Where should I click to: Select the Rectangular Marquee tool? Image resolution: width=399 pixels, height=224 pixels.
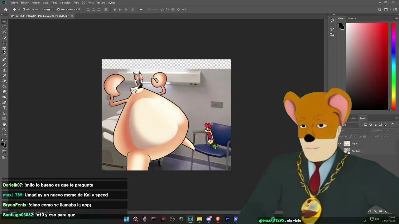pyautogui.click(x=4, y=27)
